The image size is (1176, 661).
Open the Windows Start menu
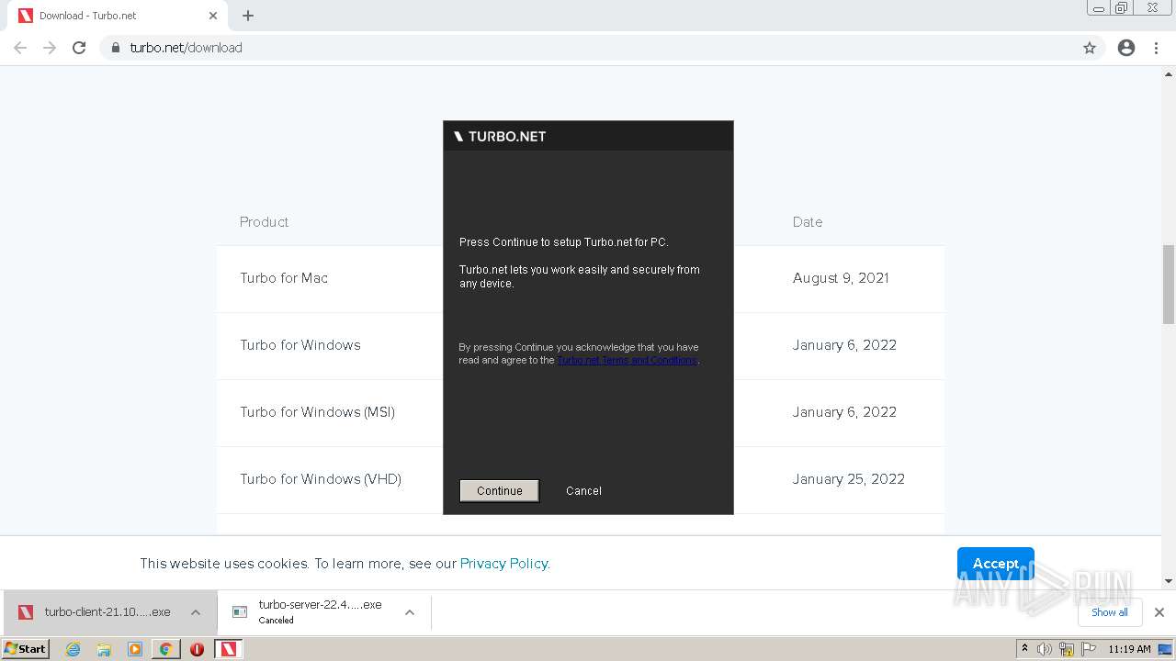26,648
